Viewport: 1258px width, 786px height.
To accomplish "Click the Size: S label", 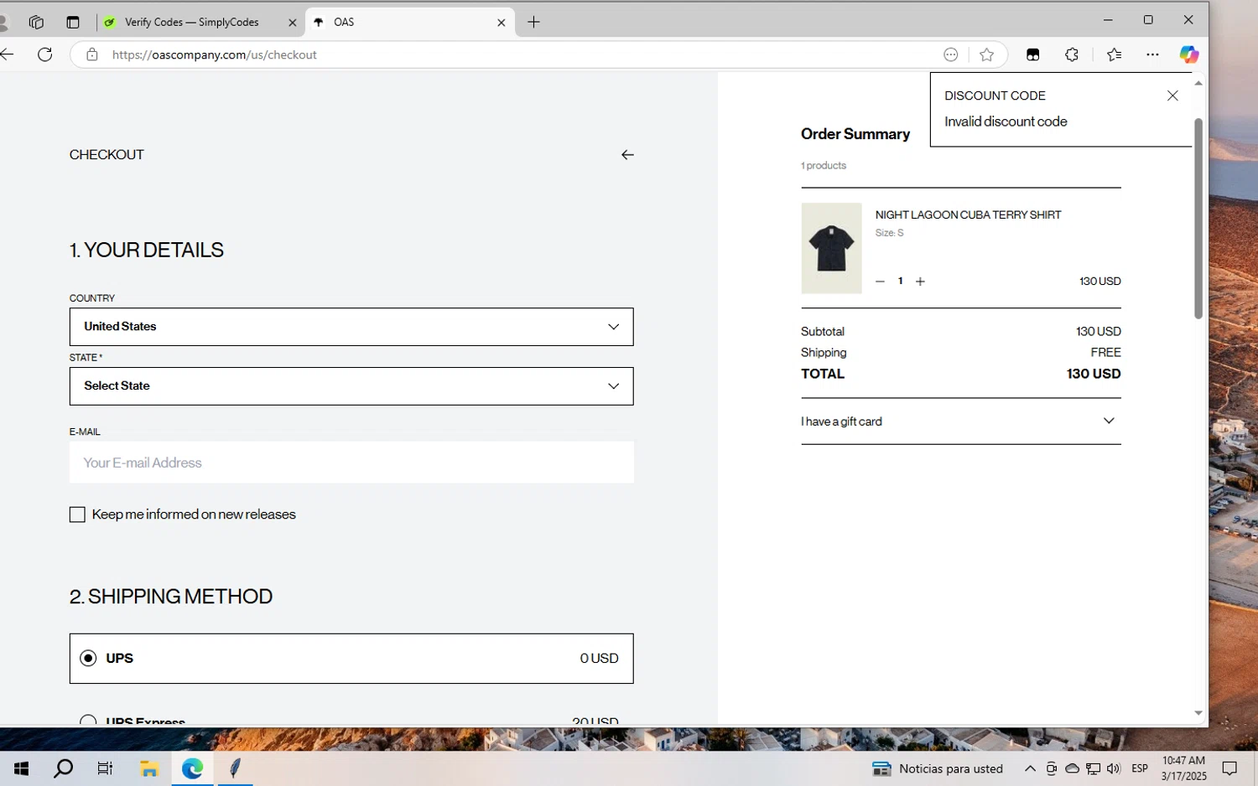I will pos(889,233).
